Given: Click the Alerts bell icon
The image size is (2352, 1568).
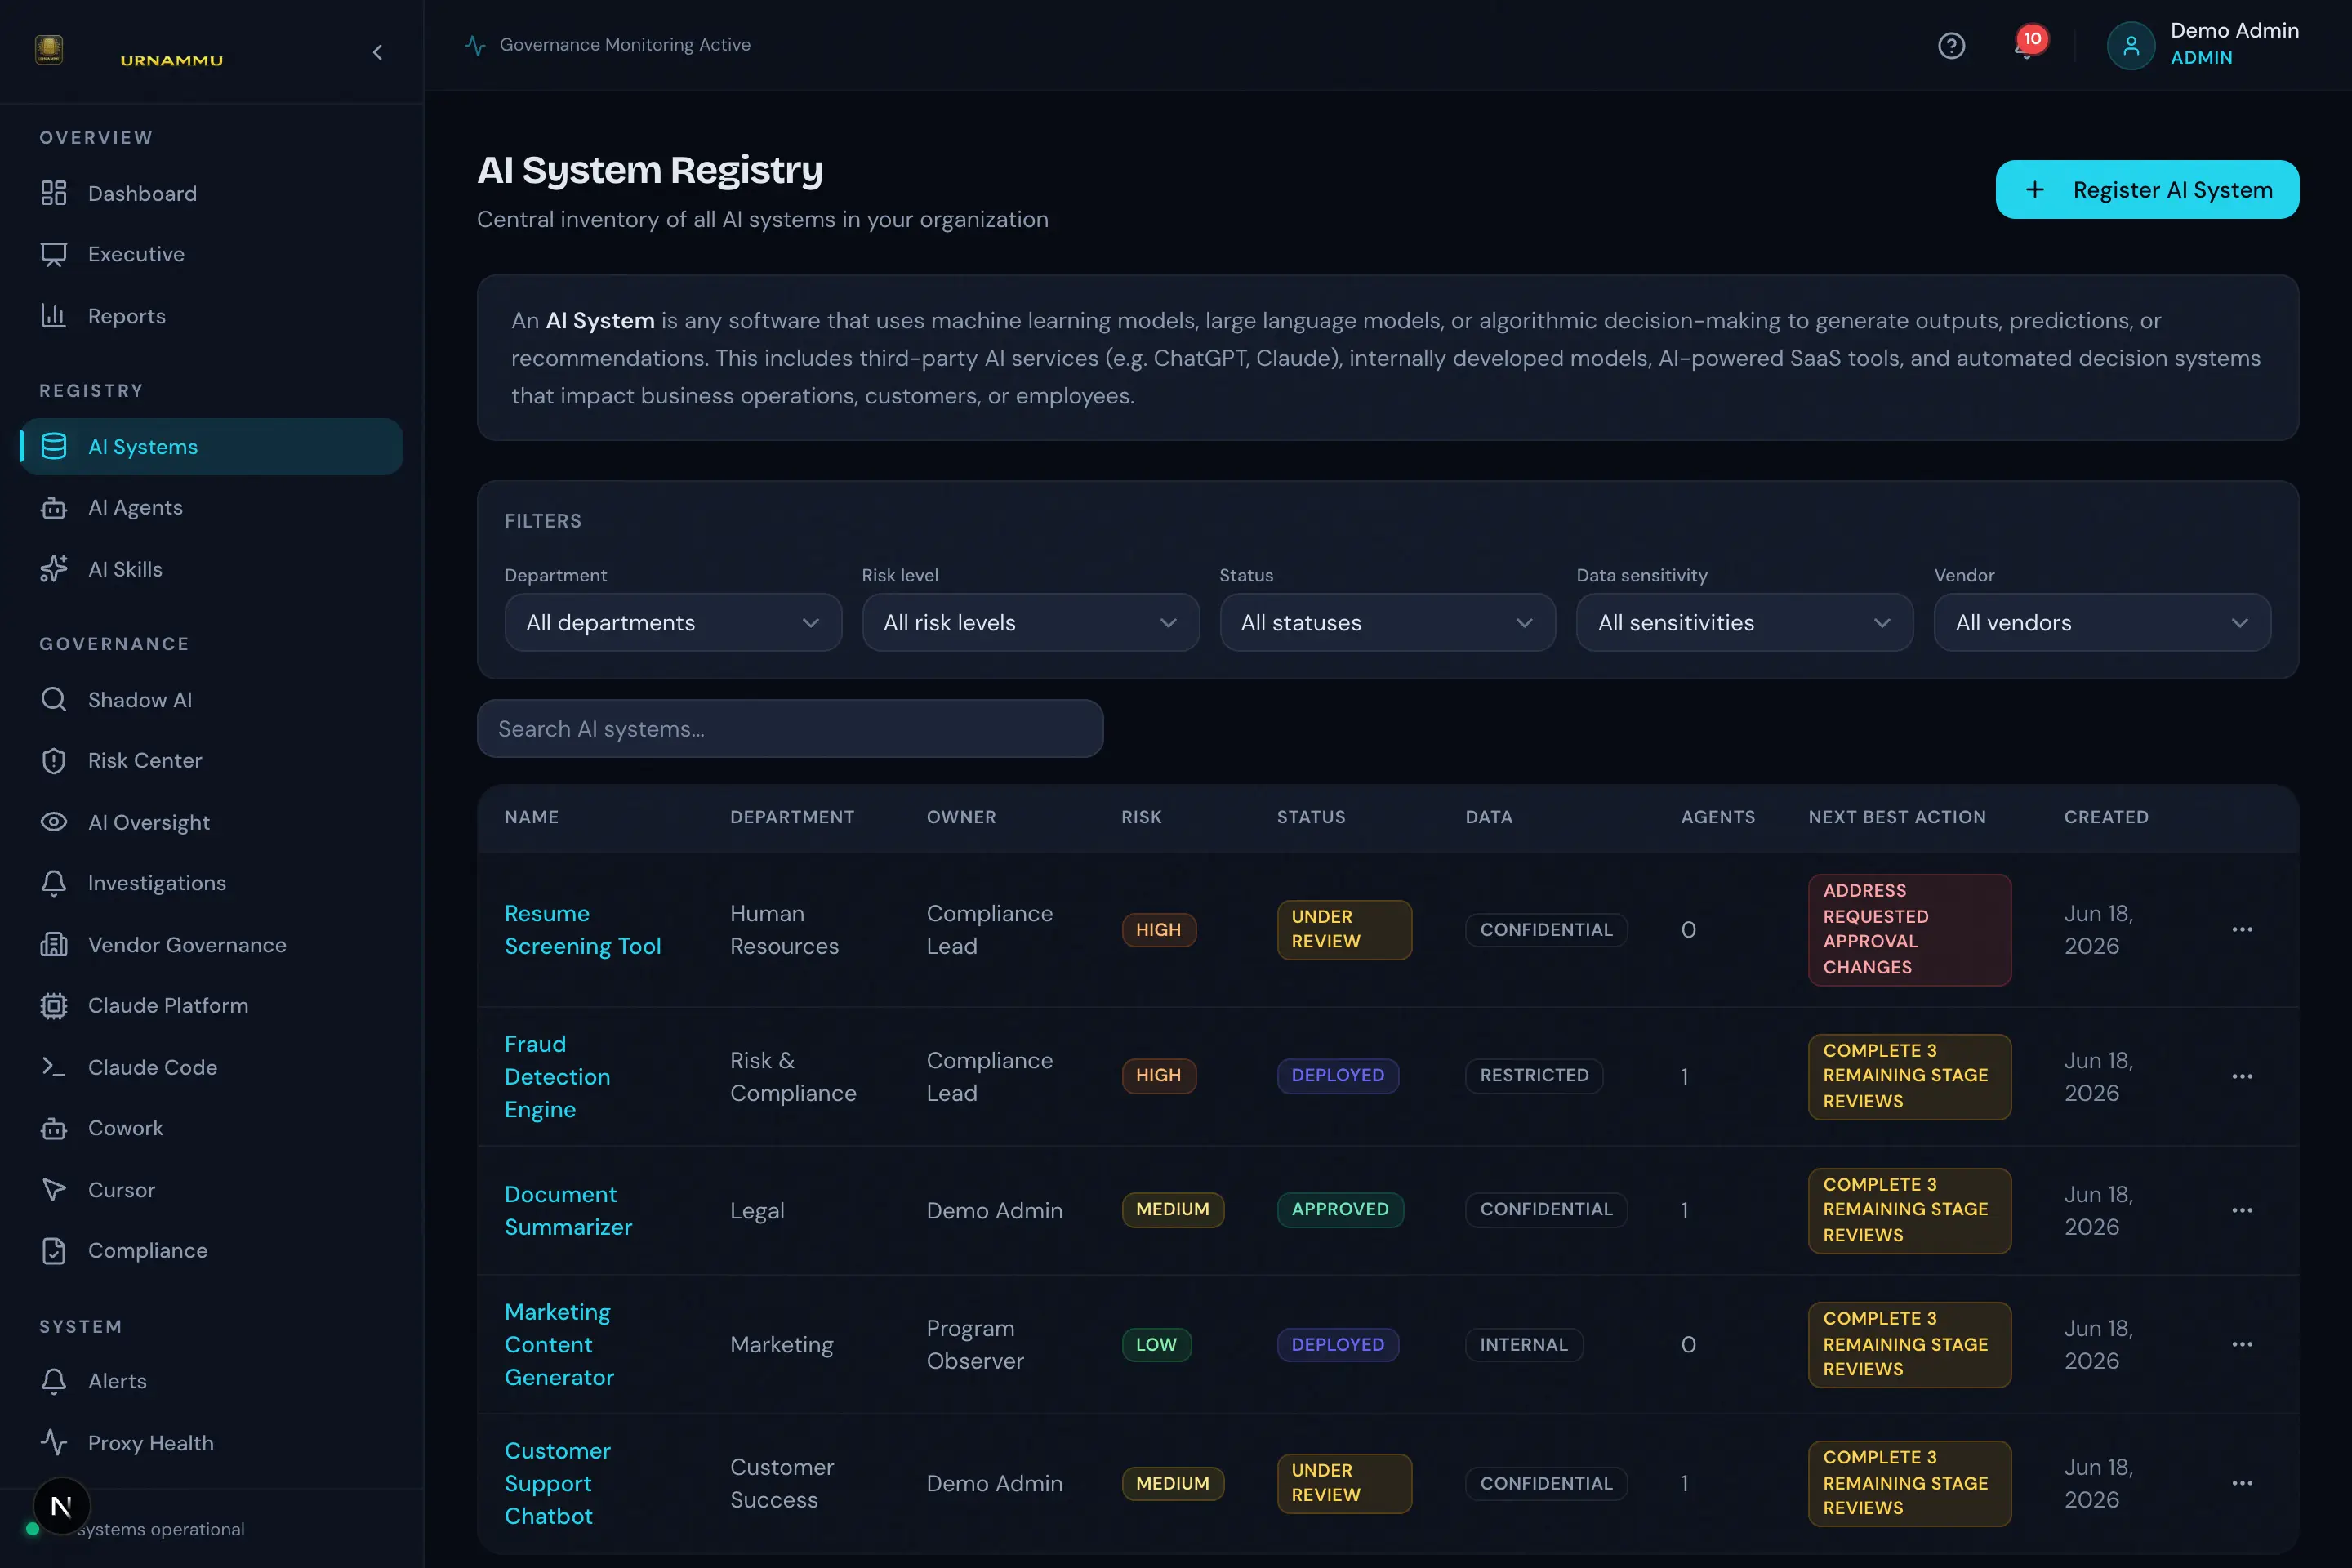Looking at the screenshot, I should click(x=54, y=1381).
